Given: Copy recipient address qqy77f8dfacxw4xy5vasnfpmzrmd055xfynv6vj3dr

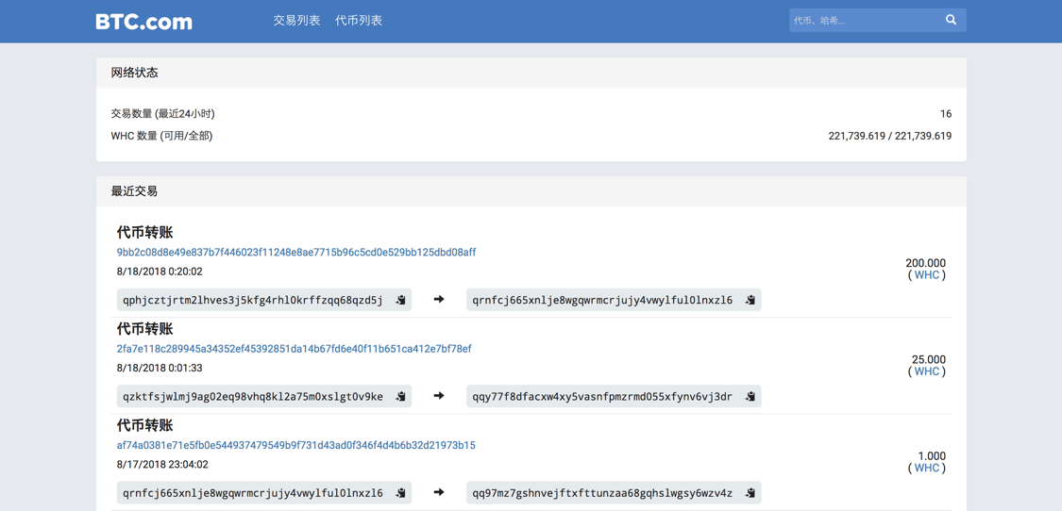Looking at the screenshot, I should point(750,396).
